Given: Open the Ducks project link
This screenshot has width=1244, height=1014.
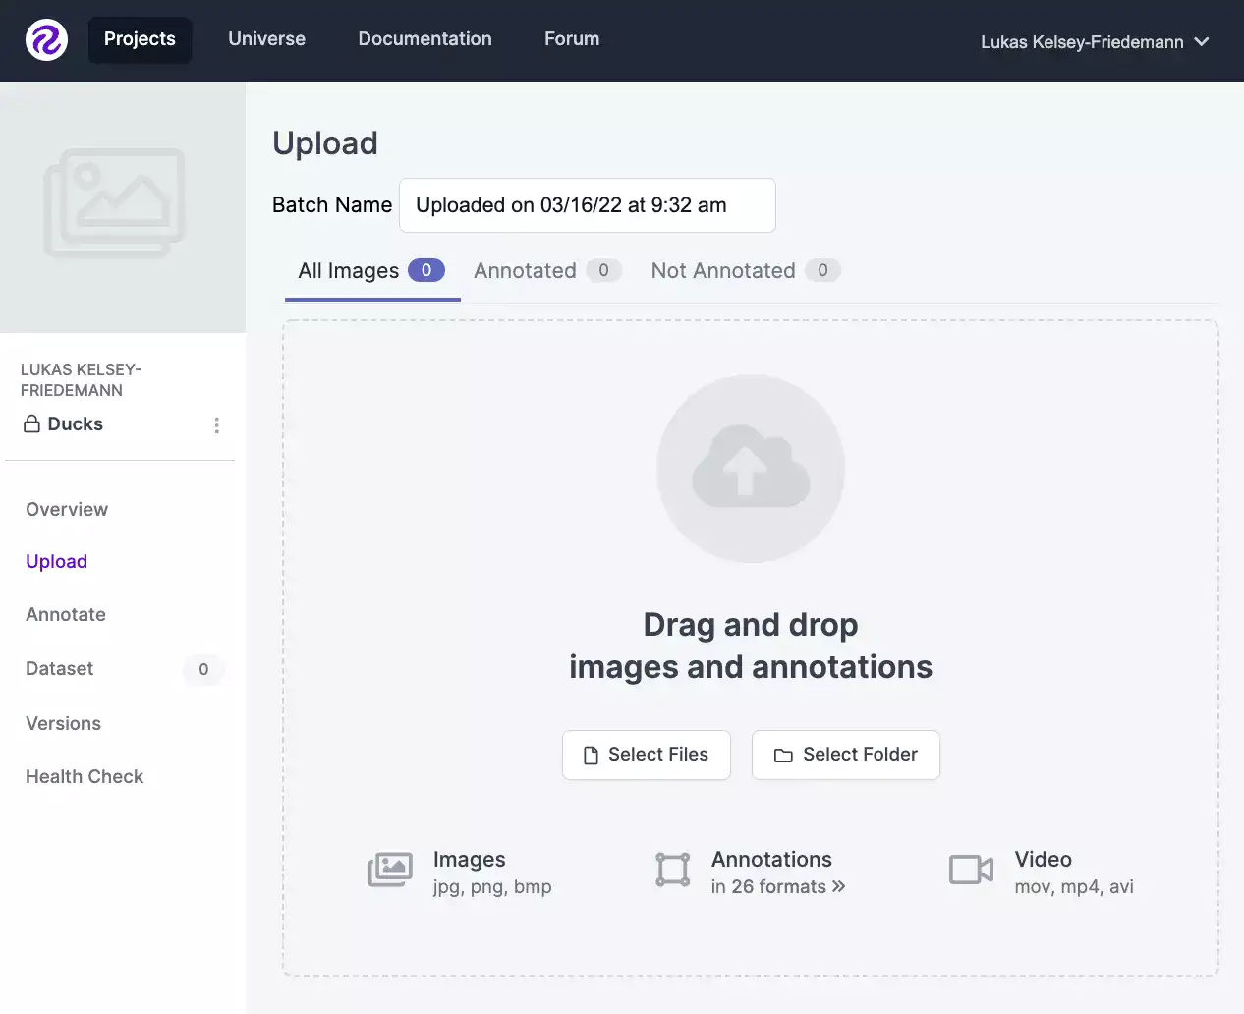Looking at the screenshot, I should [76, 424].
